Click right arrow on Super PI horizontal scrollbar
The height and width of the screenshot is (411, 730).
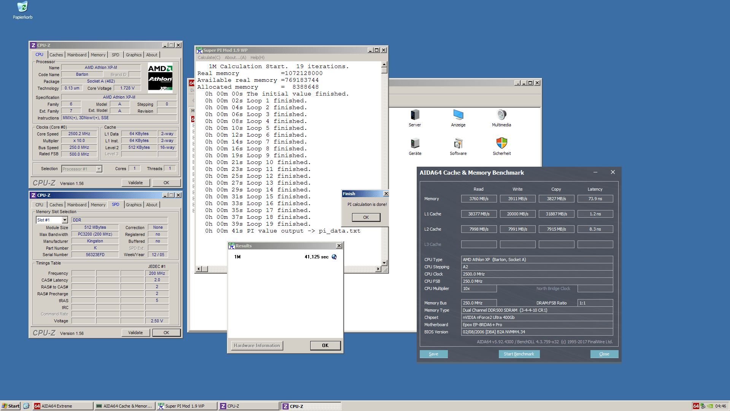tap(378, 269)
